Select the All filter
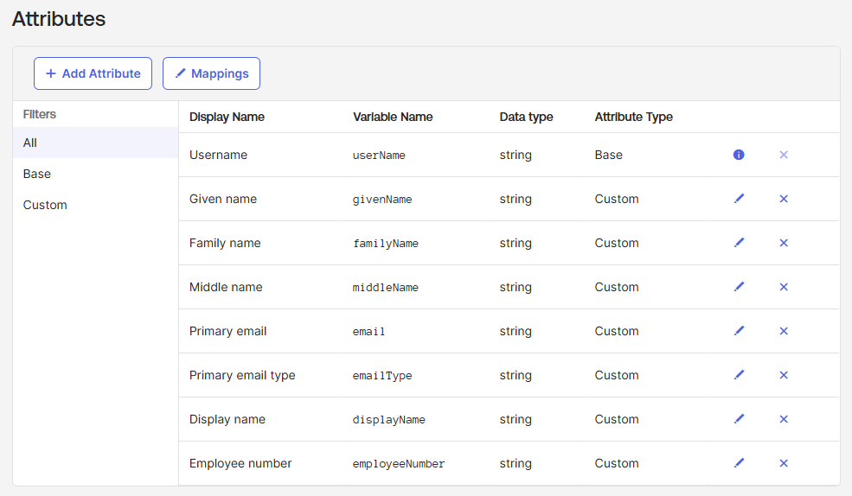 coord(96,143)
